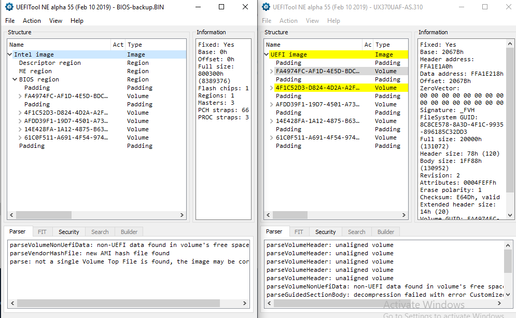Click left scroll arrow of BIOS-backup.BIN Structure tree
This screenshot has height=318, width=516.
pos(11,215)
